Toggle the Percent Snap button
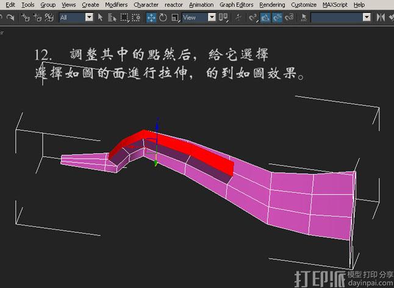The width and height of the screenshot is (394, 288). [x=278, y=18]
